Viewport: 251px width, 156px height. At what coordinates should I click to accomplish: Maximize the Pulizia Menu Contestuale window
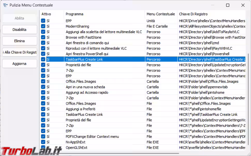coord(228,5)
